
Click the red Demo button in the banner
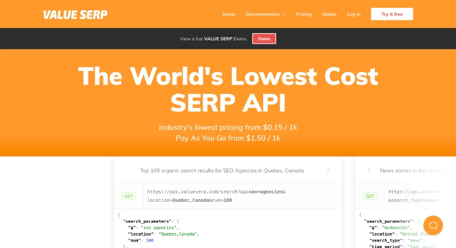click(x=264, y=38)
